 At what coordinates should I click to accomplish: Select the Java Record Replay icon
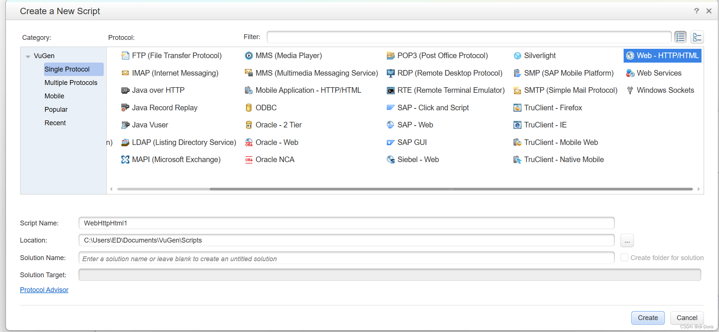125,108
